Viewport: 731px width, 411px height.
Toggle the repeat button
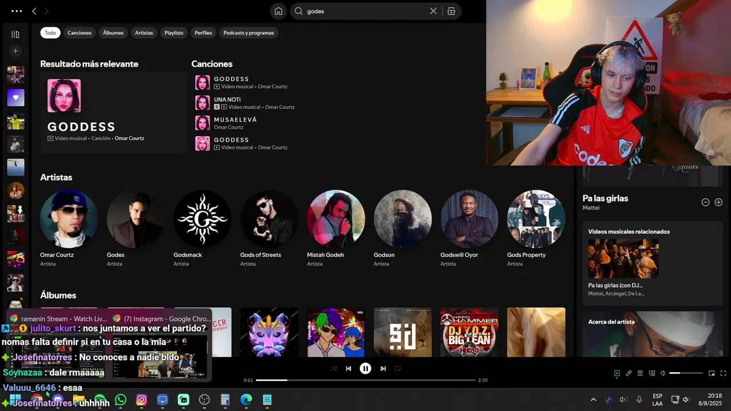click(x=397, y=369)
